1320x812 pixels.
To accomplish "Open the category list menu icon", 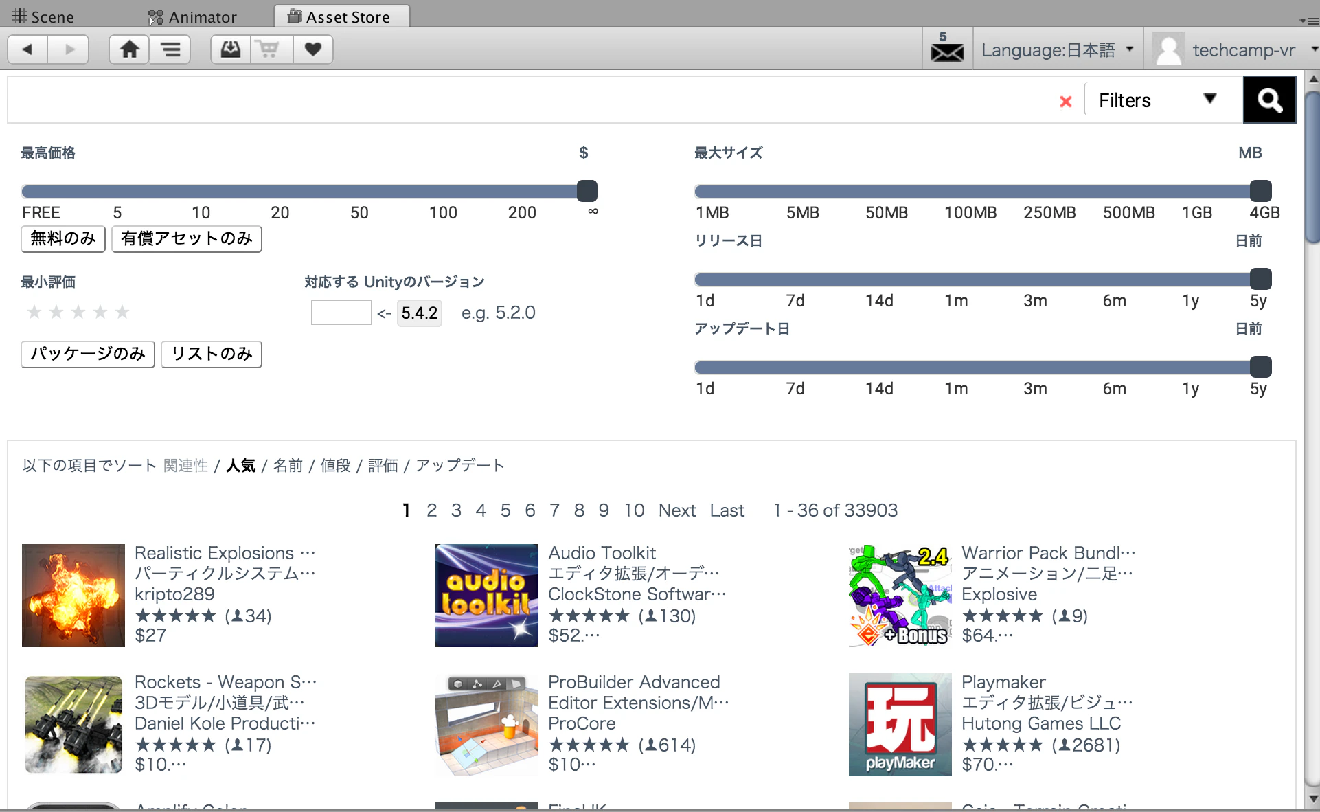I will pos(170,49).
